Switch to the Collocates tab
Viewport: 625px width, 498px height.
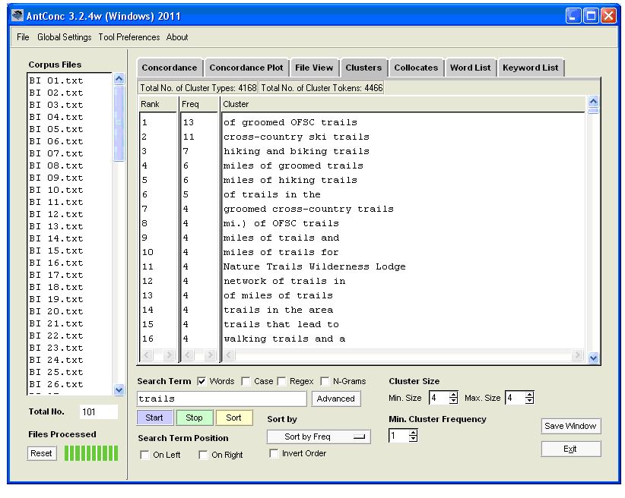pyautogui.click(x=416, y=68)
